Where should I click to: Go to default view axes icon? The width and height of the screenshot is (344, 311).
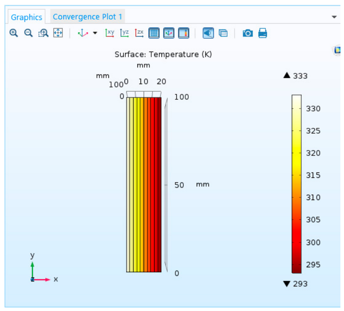83,33
